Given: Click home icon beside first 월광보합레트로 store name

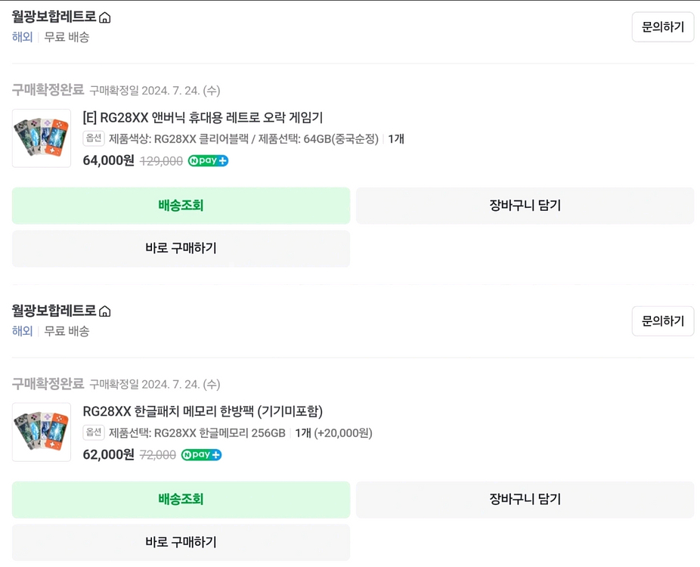Looking at the screenshot, I should tap(105, 17).
